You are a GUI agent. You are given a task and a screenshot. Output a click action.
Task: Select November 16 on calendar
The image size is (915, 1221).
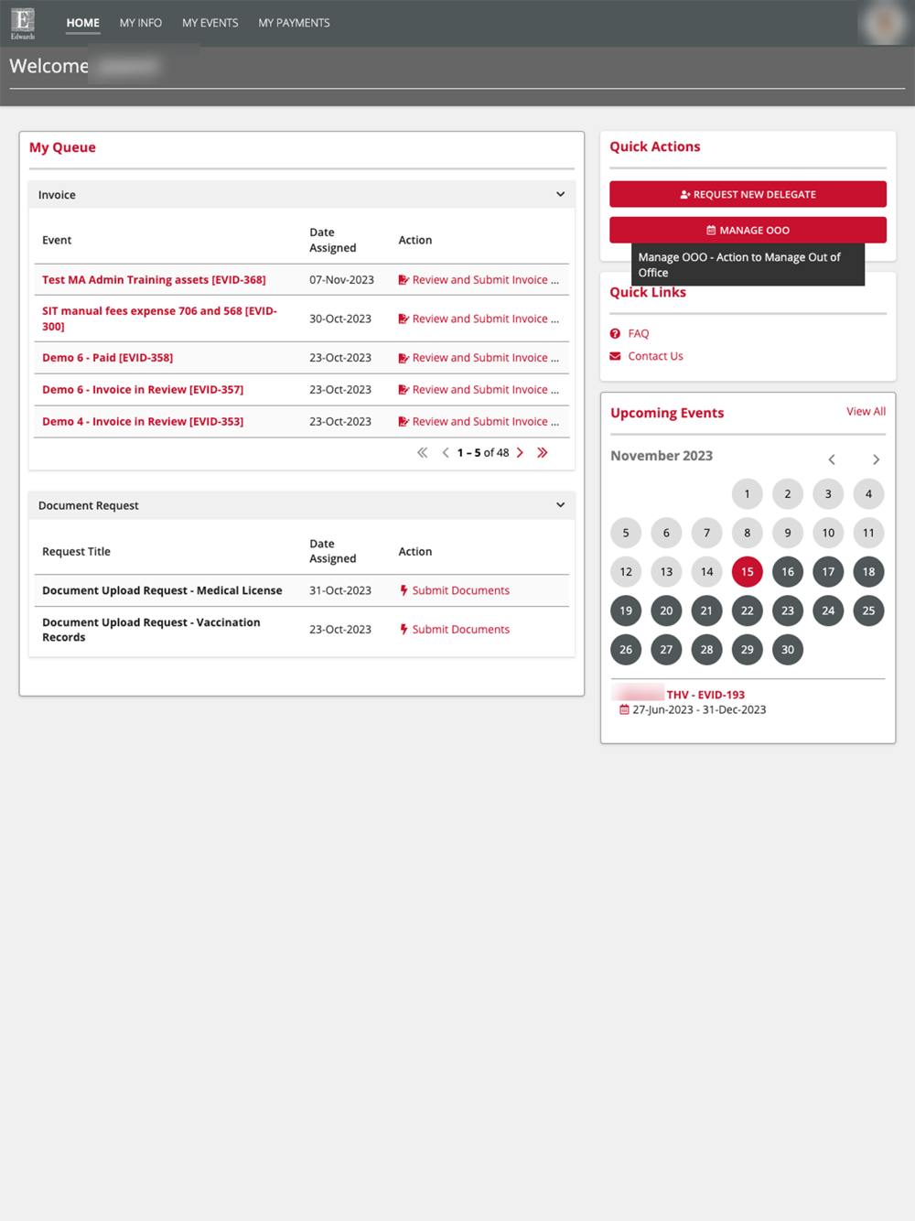point(788,572)
